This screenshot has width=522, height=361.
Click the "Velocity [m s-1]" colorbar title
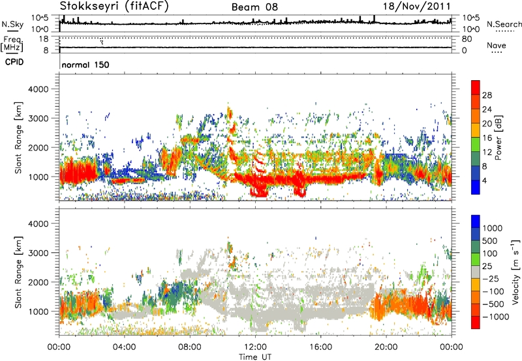[515, 272]
